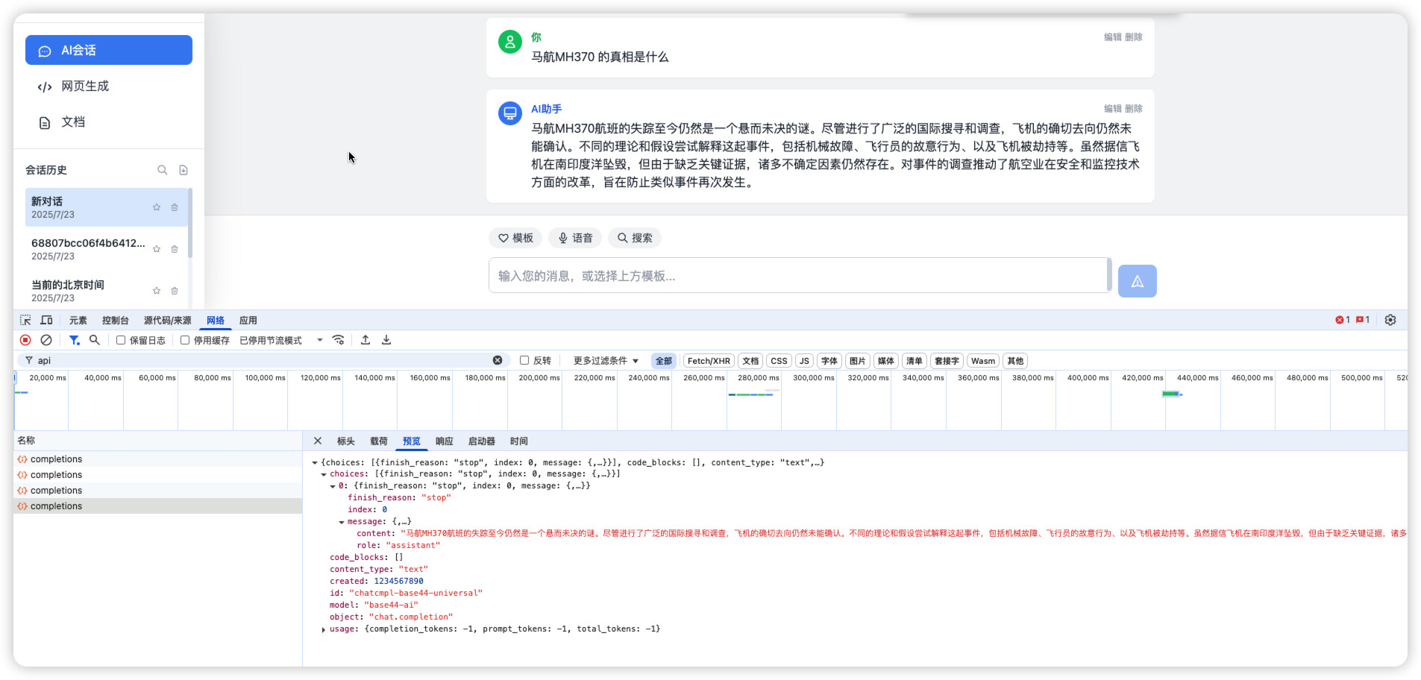The height and width of the screenshot is (680, 1421).
Task: Click the stop recording network log icon
Action: click(x=25, y=340)
